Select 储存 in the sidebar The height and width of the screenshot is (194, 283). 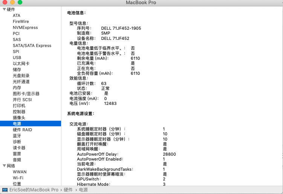coord(17,70)
